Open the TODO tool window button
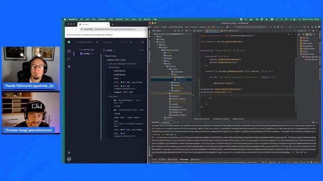Viewport: 323px width, 181px height. (163, 159)
